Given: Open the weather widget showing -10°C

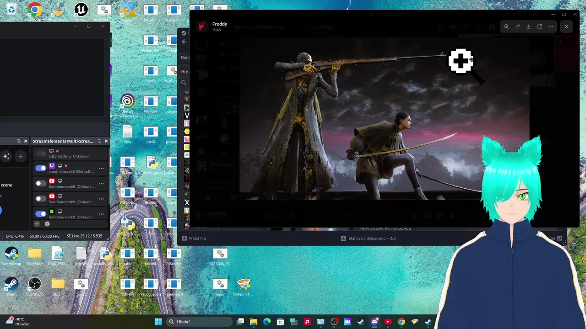Looking at the screenshot, I should (x=17, y=322).
